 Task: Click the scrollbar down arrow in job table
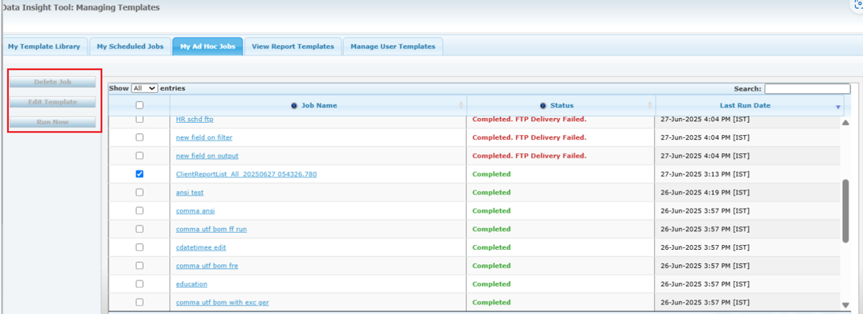tap(845, 304)
